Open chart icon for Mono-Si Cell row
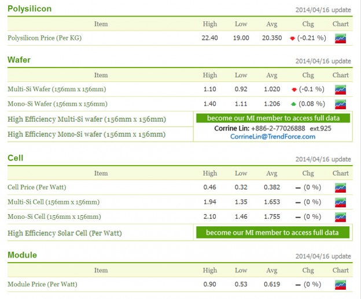 (x=340, y=216)
